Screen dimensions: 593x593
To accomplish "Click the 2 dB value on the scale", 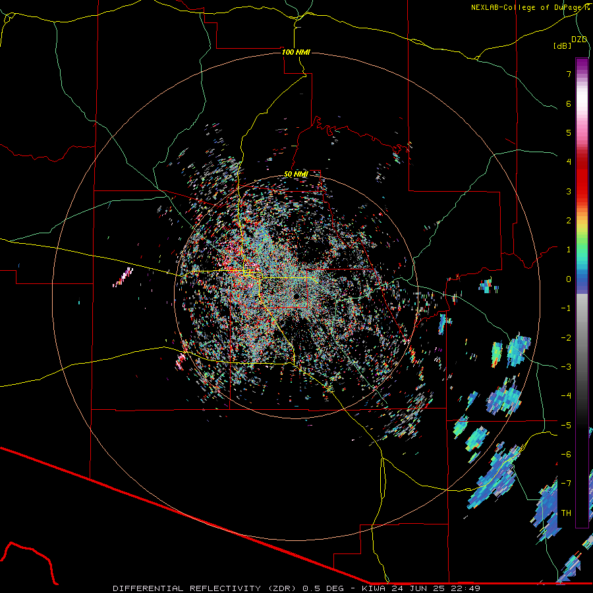I will click(x=569, y=221).
